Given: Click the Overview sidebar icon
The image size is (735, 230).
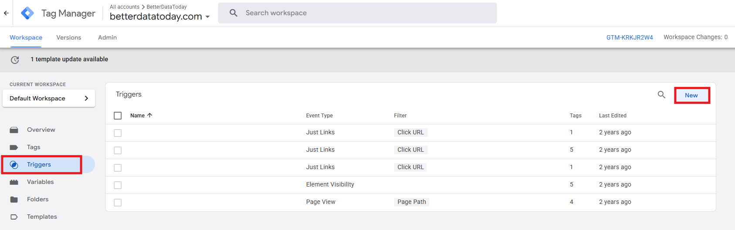Looking at the screenshot, I should click(14, 130).
